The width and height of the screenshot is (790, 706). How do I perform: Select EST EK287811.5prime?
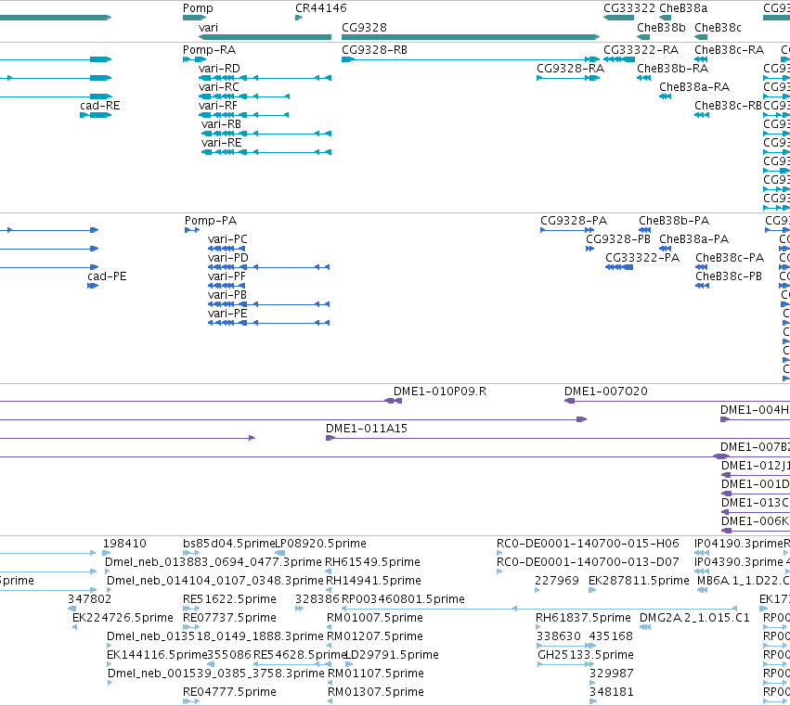pos(639,581)
